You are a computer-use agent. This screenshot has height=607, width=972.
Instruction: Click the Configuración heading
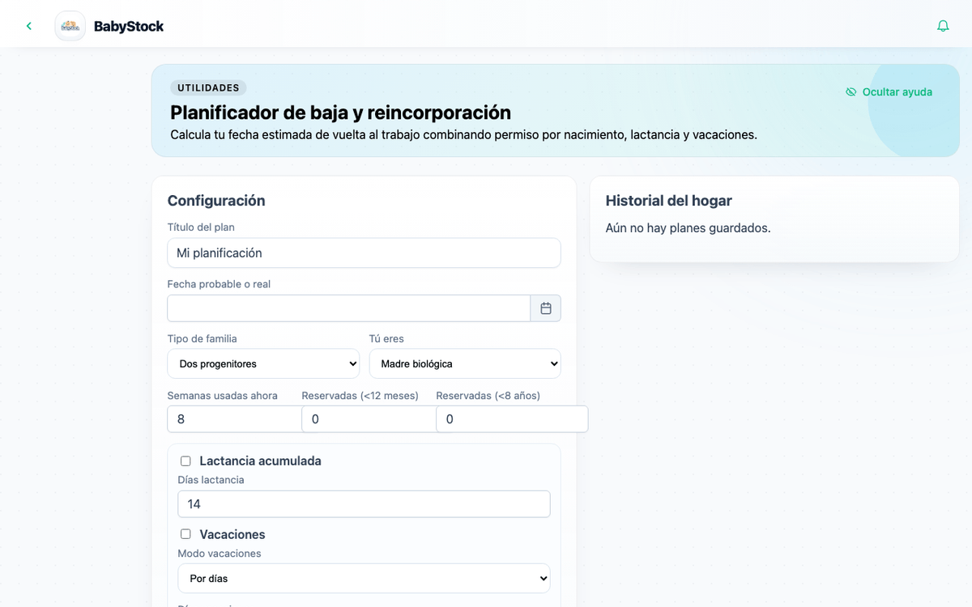(216, 201)
